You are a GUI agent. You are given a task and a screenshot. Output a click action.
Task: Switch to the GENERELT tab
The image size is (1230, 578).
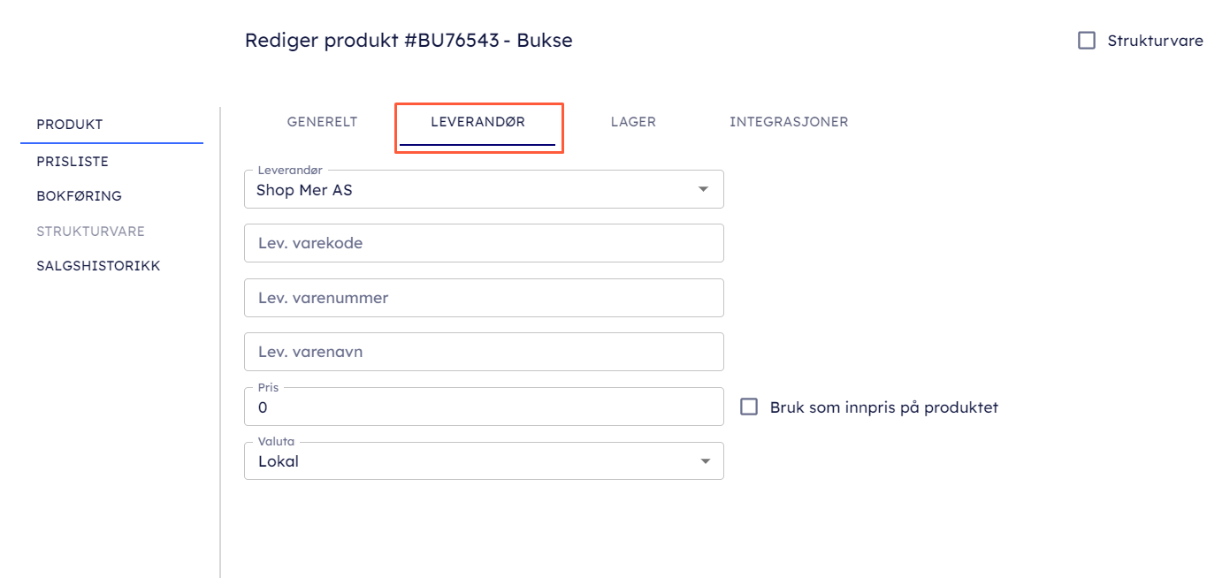pos(322,122)
